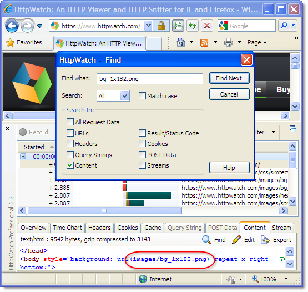Viewport: 308px width, 292px height.
Task: Toggle word wrap green arrow icon
Action: (x=282, y=259)
